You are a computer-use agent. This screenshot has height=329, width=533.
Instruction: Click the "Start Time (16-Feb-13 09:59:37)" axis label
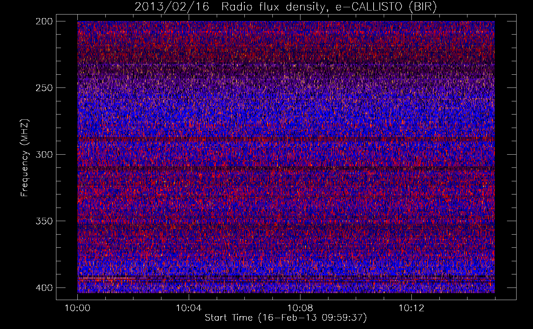click(286, 318)
